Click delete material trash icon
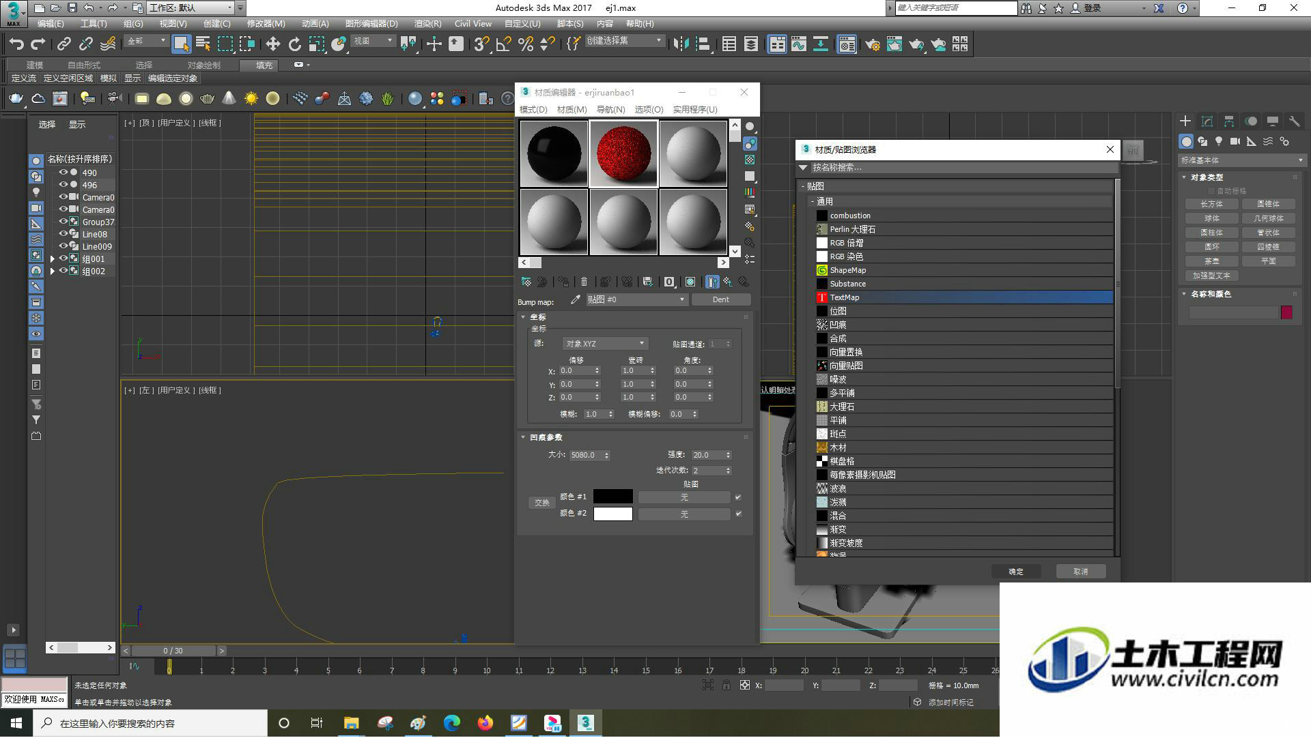Viewport: 1311px width, 738px height. click(584, 282)
